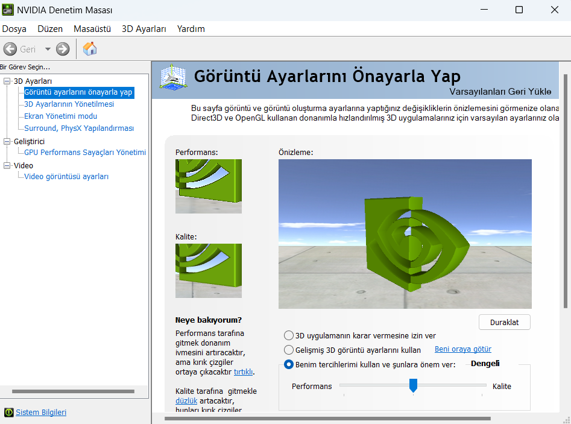Collapse the 3D Ayarları tree node
The width and height of the screenshot is (571, 424).
coord(7,81)
